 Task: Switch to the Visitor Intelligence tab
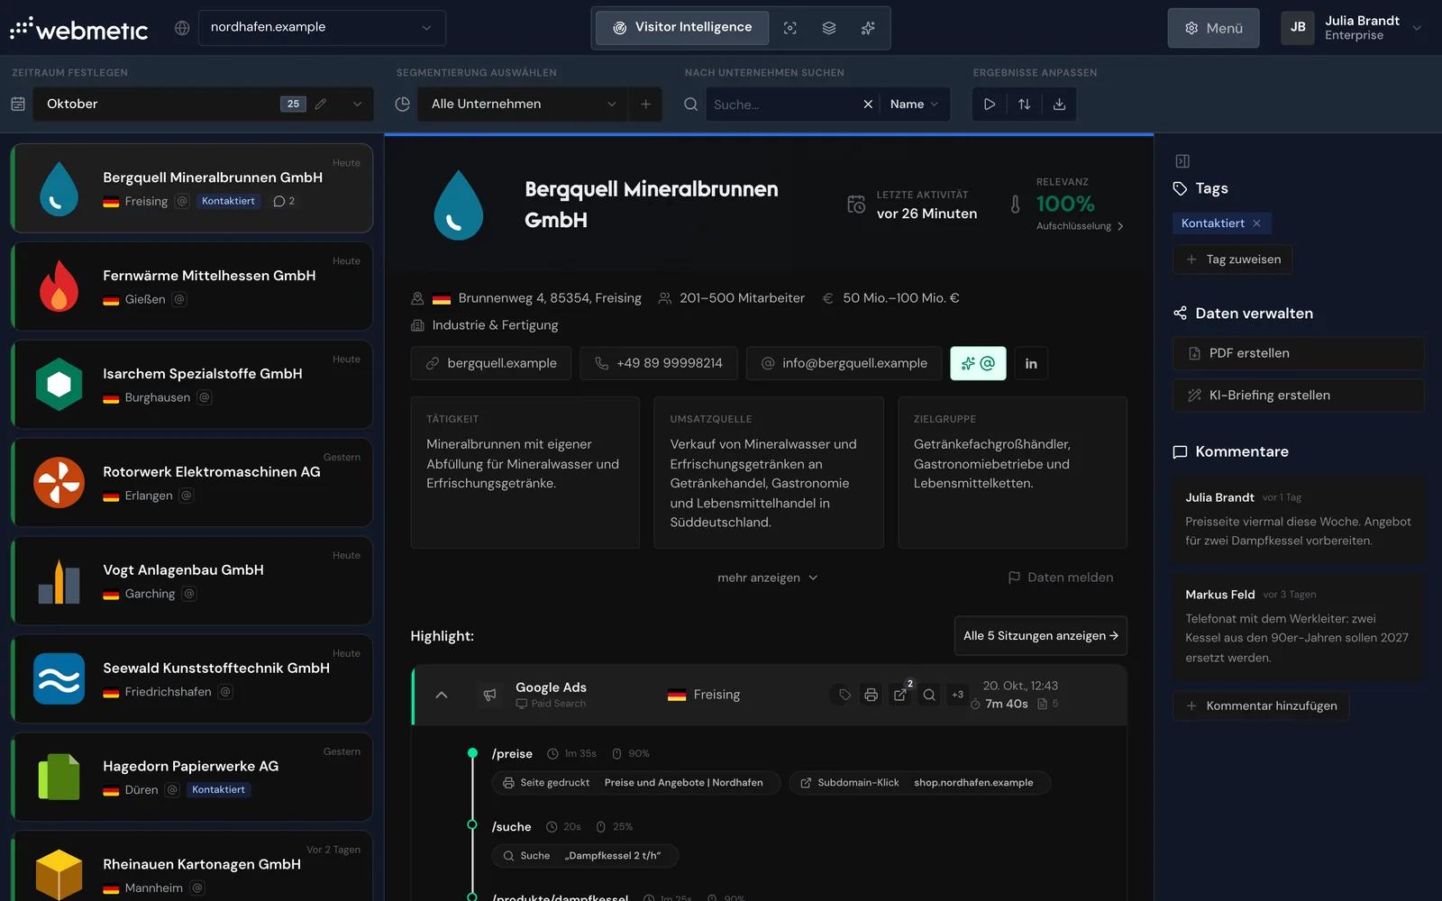(x=682, y=28)
